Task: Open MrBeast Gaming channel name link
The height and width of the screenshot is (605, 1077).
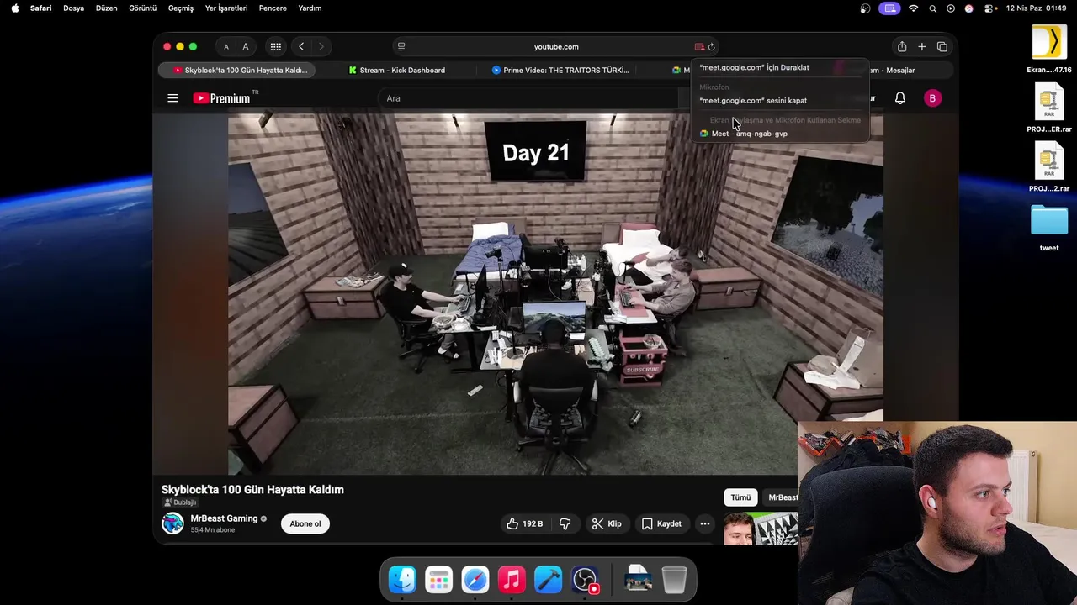Action: tap(224, 518)
